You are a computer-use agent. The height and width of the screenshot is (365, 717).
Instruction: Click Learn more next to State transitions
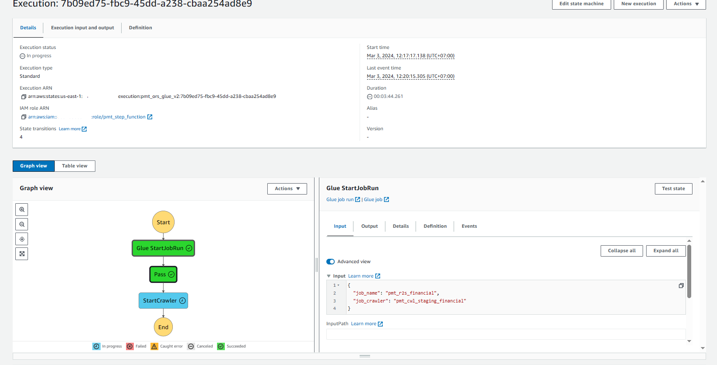70,129
